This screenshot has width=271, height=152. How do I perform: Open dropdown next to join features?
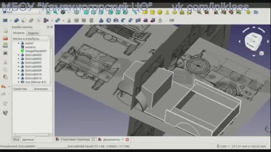pos(52,21)
